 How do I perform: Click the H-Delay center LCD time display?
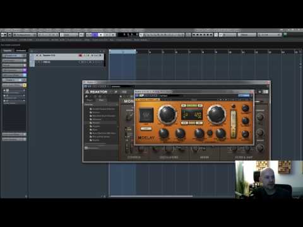coord(192,115)
